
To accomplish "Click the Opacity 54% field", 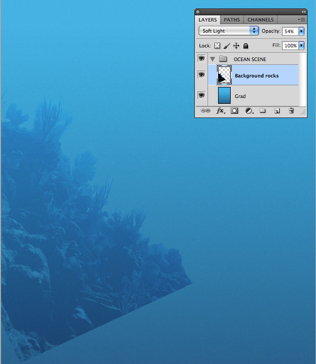I will (290, 31).
